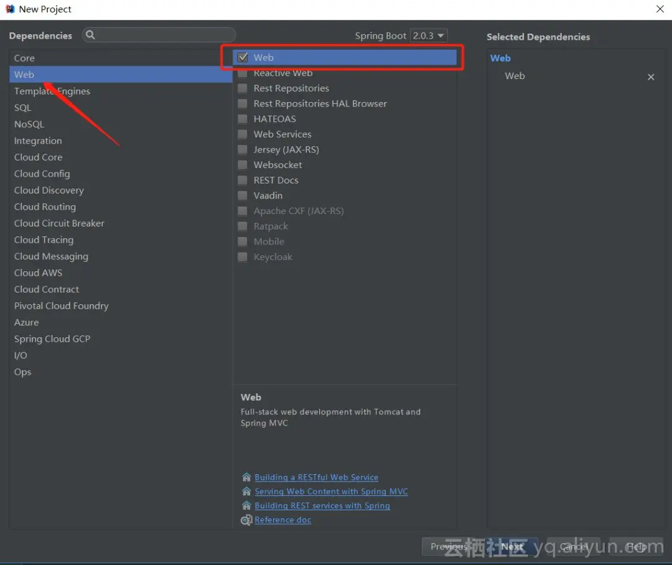This screenshot has height=565, width=672.
Task: Select the Integration category
Action: [x=121, y=141]
